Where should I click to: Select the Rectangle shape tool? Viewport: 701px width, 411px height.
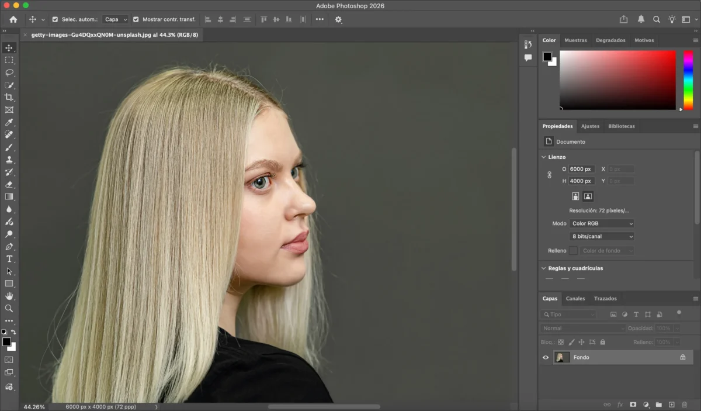9,284
